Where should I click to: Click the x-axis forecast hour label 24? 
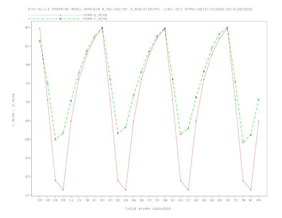point(102,200)
